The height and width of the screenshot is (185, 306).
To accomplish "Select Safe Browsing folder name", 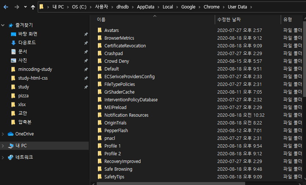I will [x=118, y=169].
